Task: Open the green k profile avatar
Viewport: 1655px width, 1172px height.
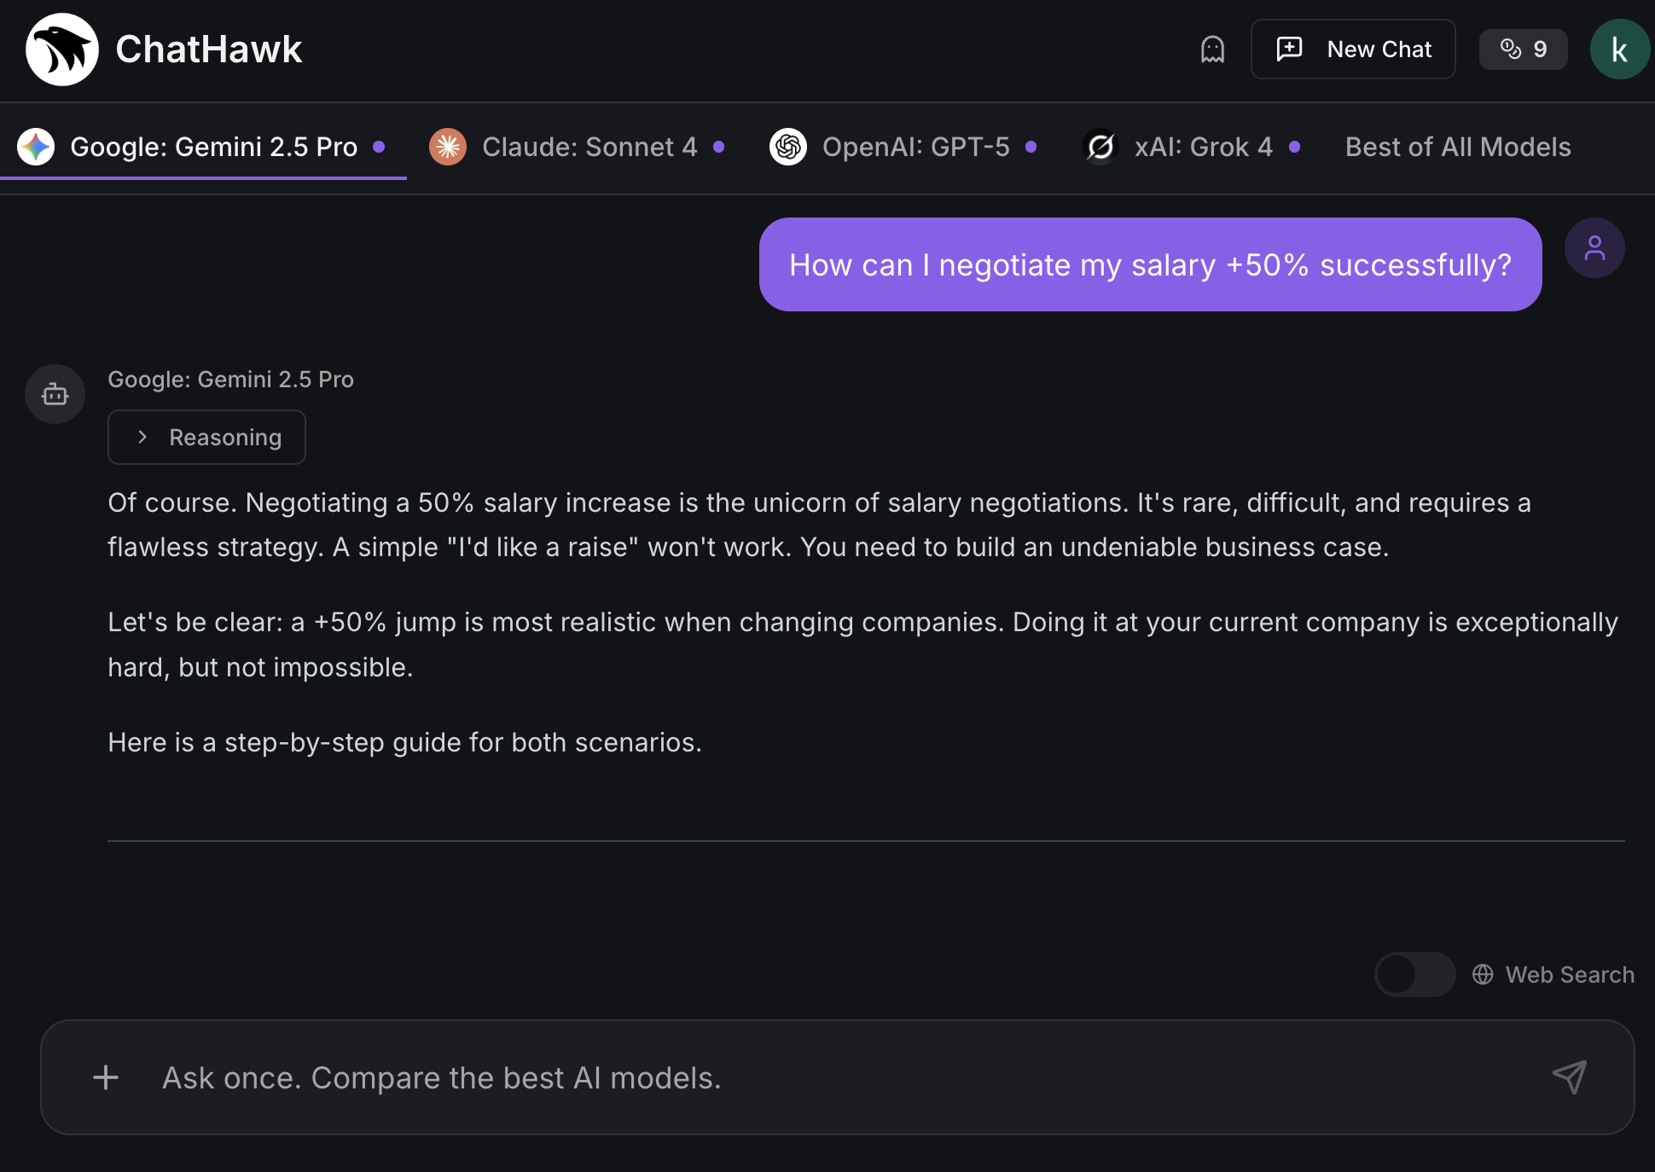Action: pyautogui.click(x=1618, y=49)
